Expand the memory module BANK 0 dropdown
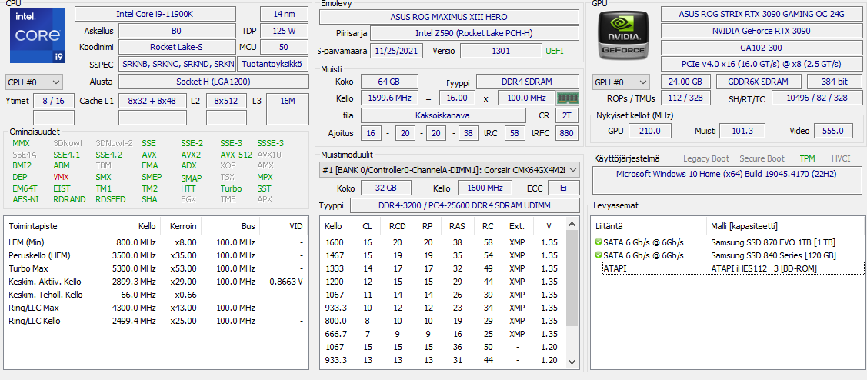 [x=449, y=170]
